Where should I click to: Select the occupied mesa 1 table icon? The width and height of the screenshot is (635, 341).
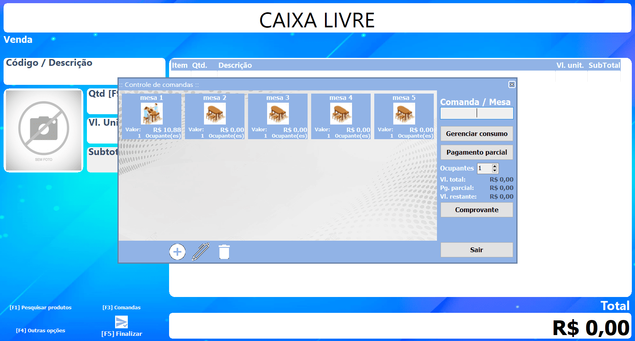[152, 114]
